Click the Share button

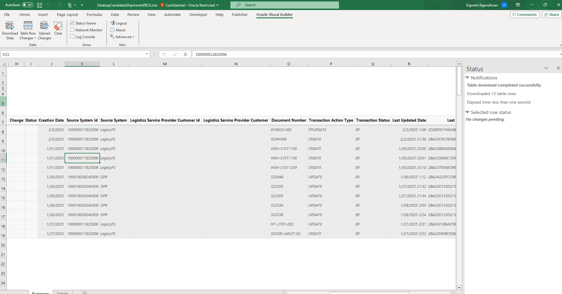(x=551, y=14)
